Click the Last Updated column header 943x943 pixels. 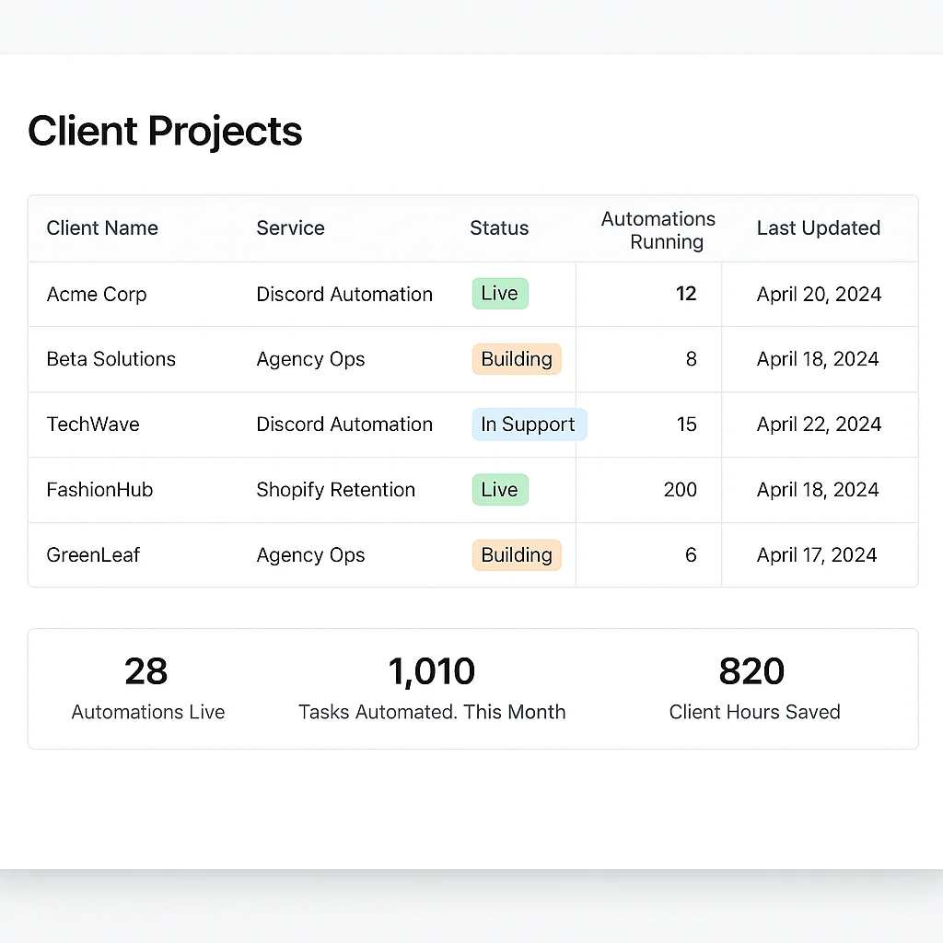pyautogui.click(x=819, y=228)
